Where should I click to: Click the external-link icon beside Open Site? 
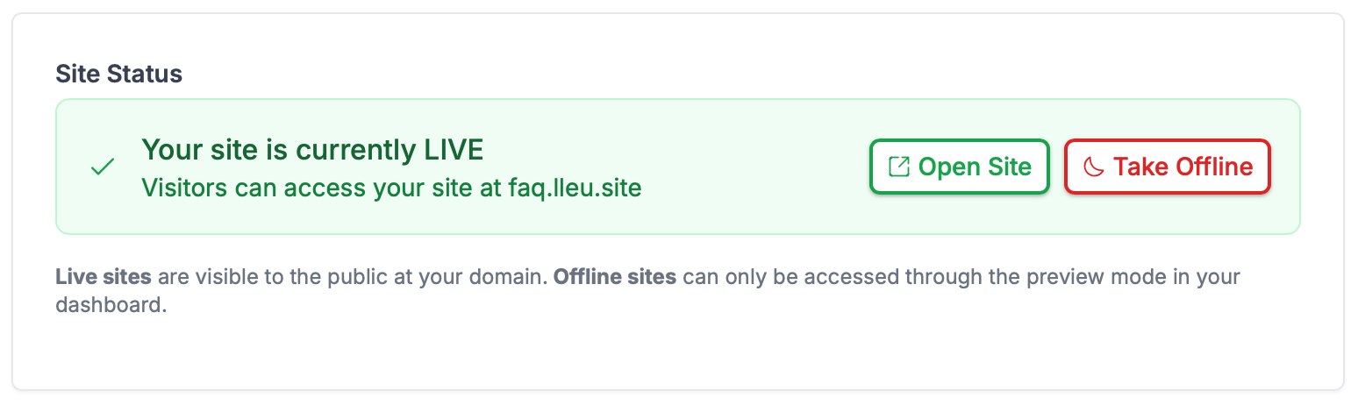click(899, 167)
